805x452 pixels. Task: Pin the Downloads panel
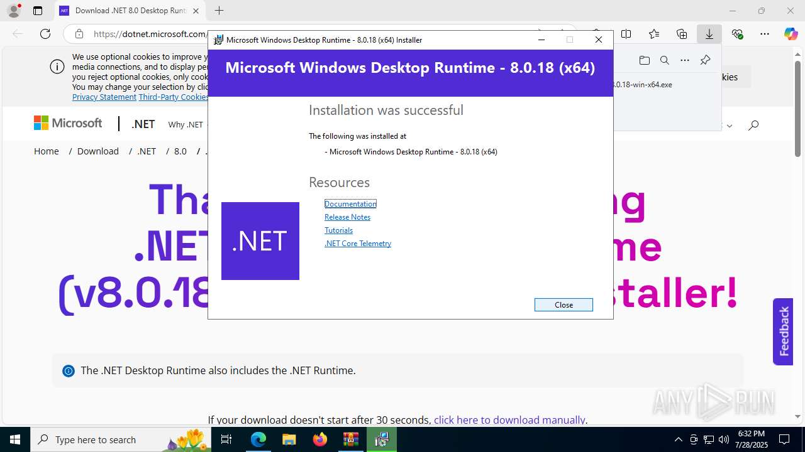705,60
